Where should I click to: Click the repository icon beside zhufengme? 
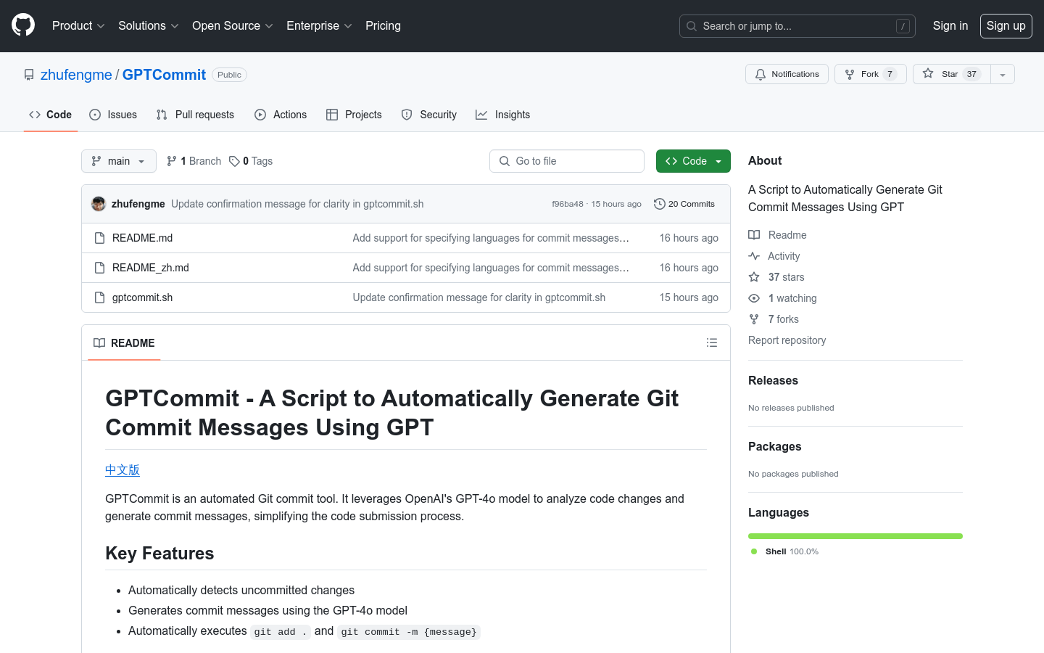coord(29,75)
